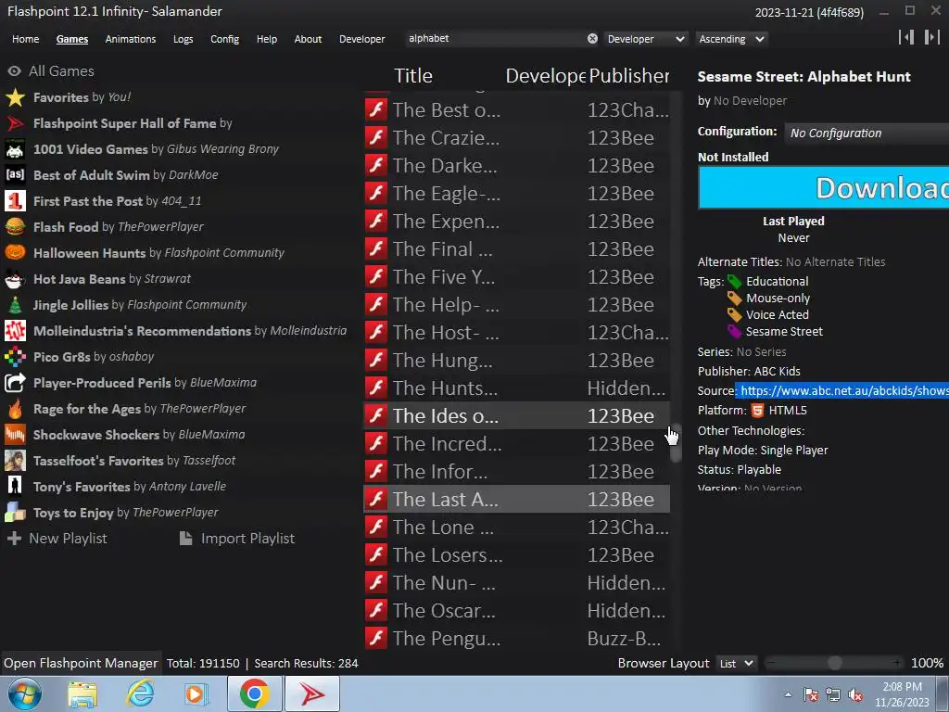The width and height of the screenshot is (949, 712).
Task: Sort by the Publisher column header
Action: click(629, 76)
